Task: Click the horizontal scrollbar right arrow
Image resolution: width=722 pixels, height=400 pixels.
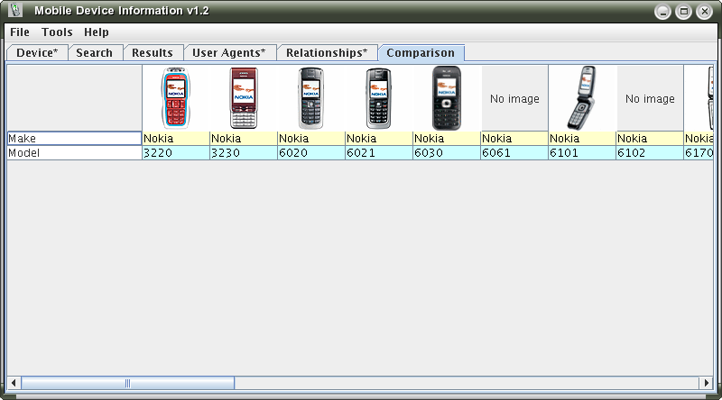Action: tap(707, 383)
